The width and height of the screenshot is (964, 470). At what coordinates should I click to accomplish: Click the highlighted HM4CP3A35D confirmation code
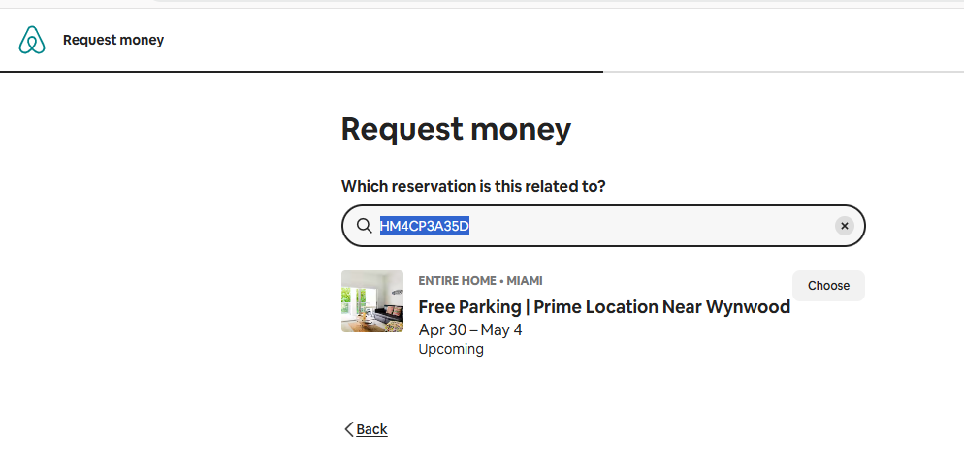click(x=425, y=226)
